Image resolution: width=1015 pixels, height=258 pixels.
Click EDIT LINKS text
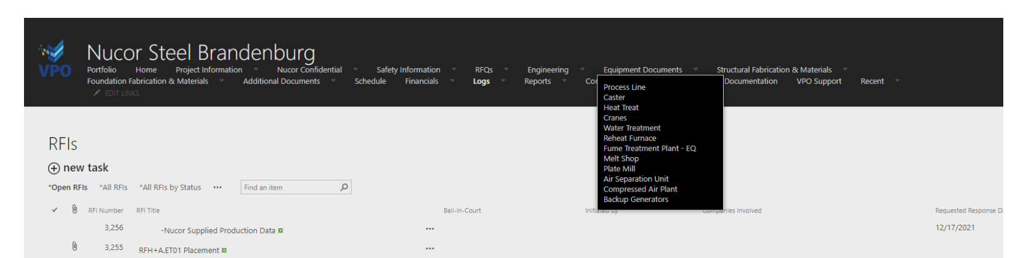122,94
